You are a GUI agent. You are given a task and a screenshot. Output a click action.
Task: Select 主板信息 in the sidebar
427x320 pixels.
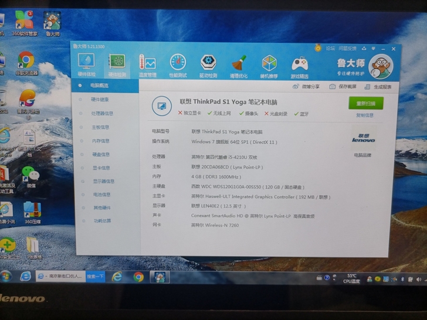tap(100, 127)
